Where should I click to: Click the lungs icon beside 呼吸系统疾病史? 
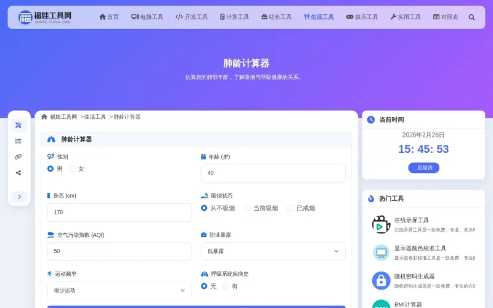pos(205,274)
